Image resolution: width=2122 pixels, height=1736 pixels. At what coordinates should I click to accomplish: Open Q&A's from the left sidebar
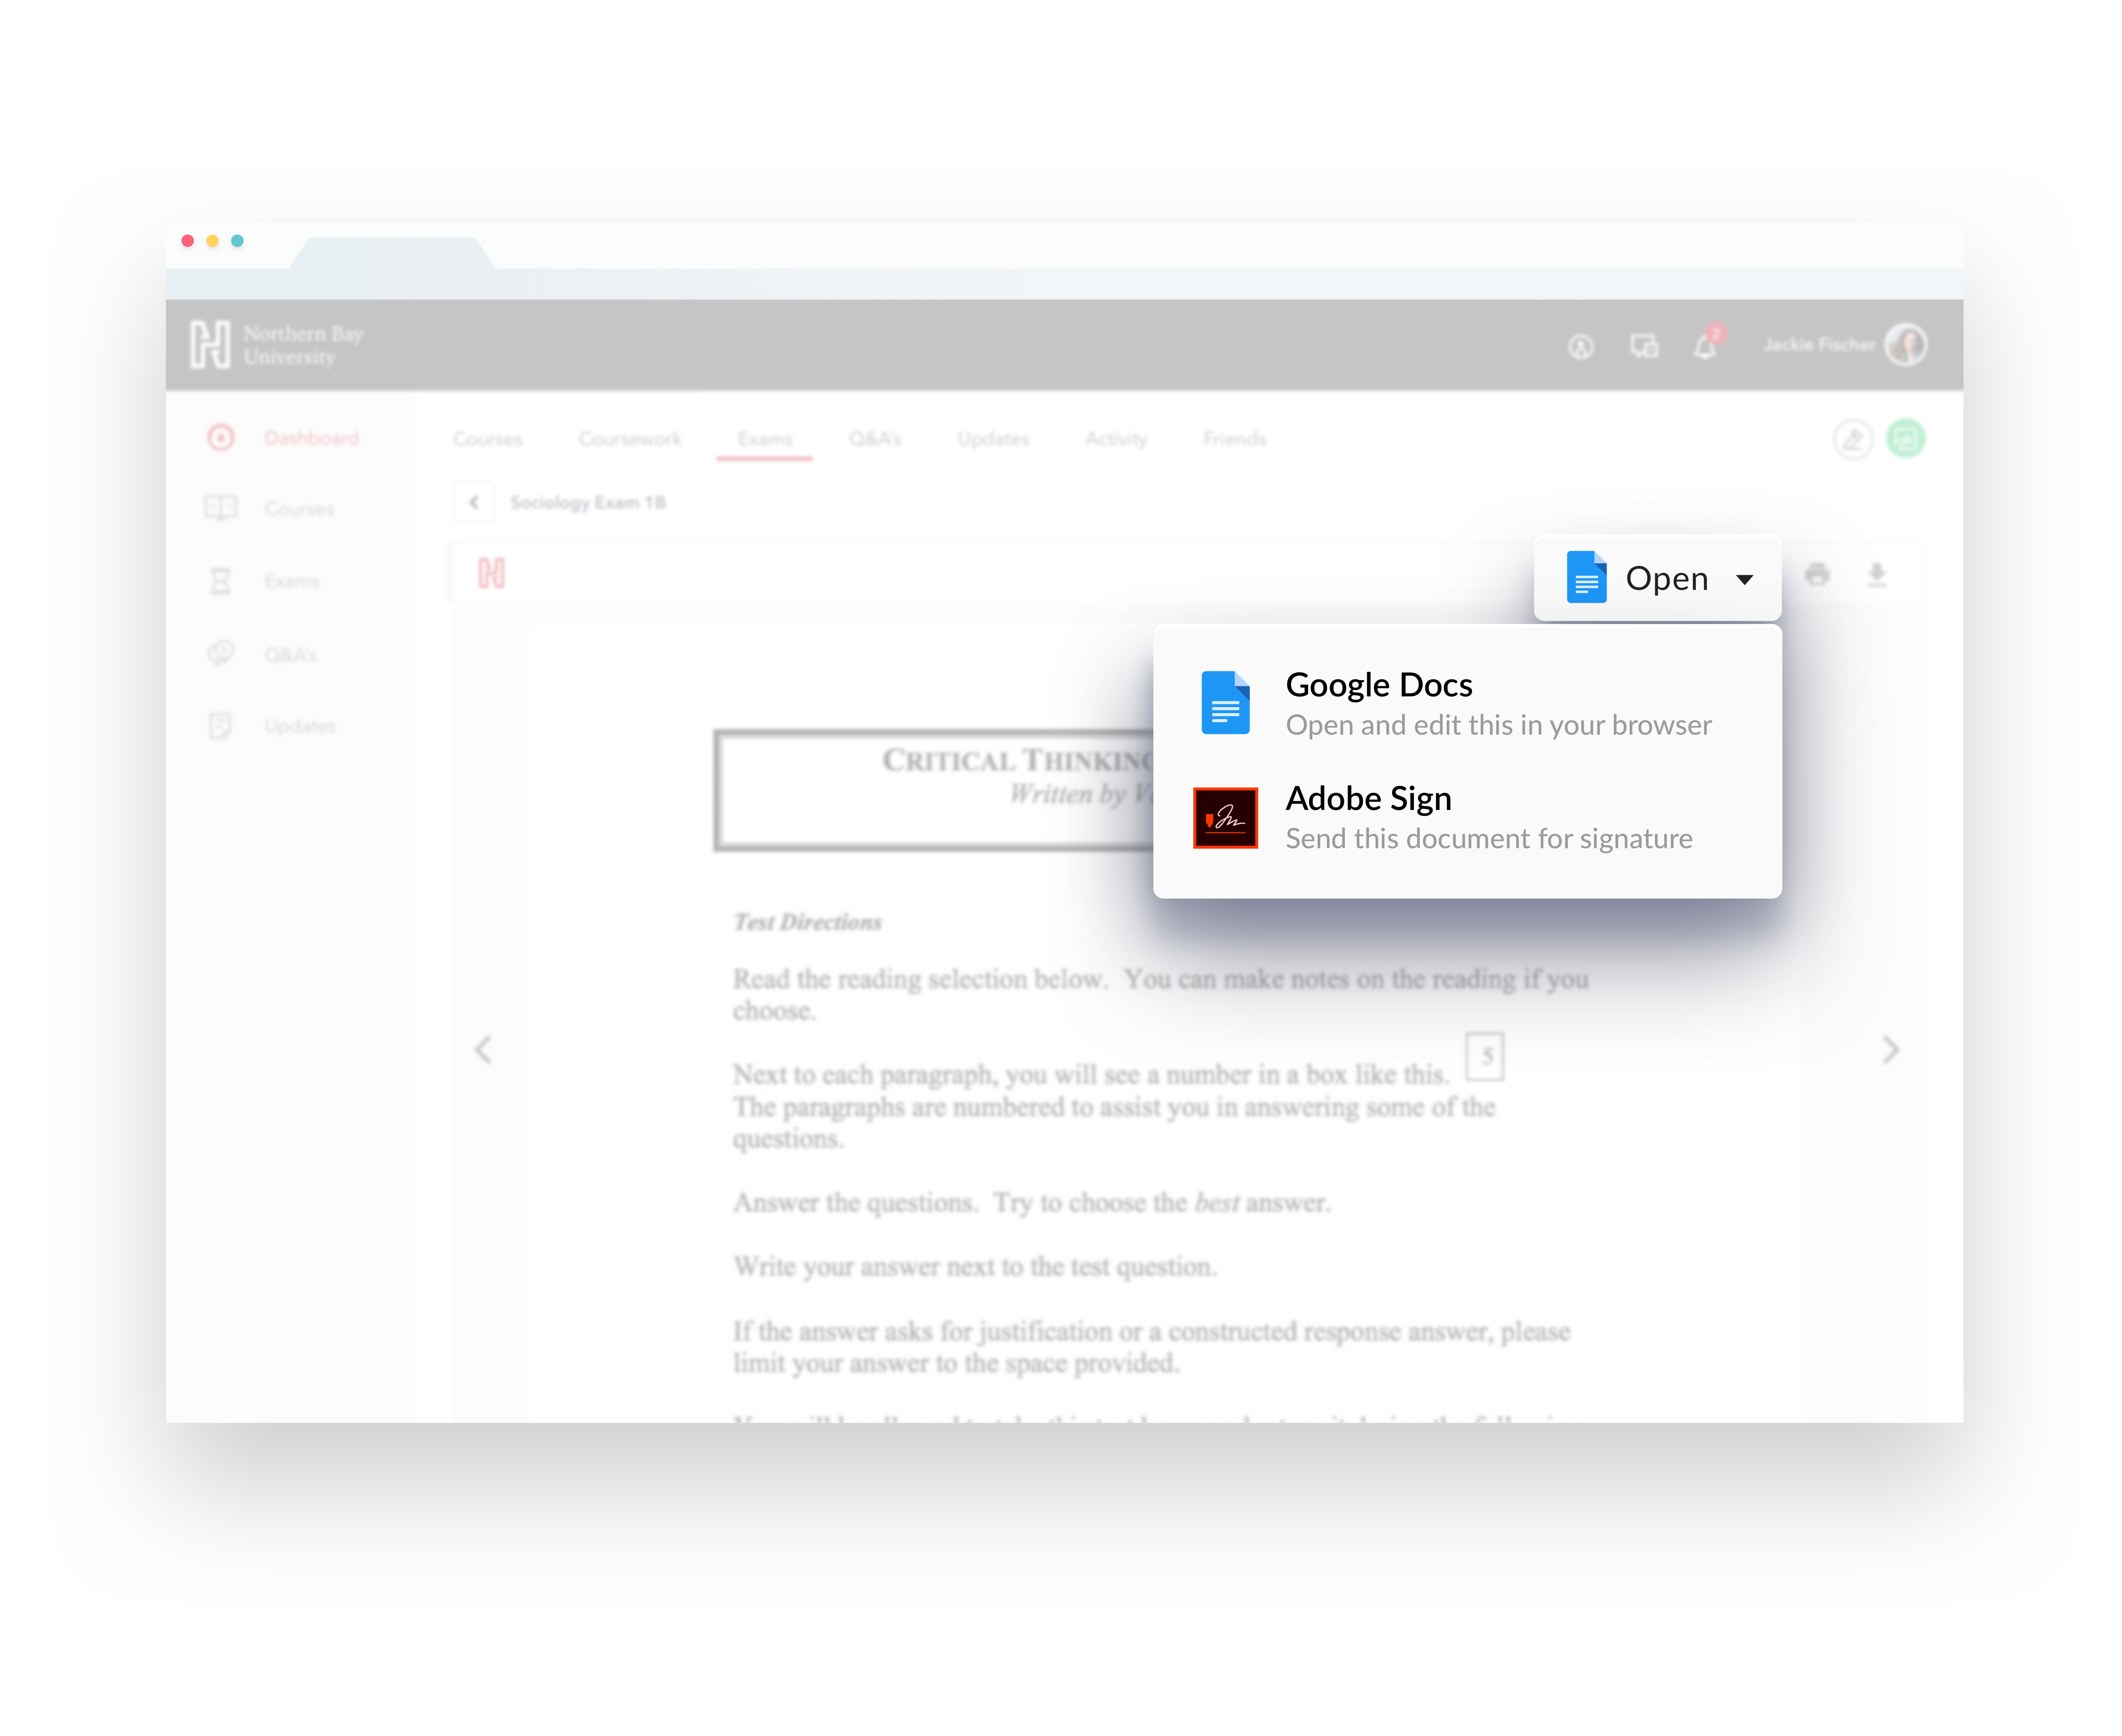[220, 654]
